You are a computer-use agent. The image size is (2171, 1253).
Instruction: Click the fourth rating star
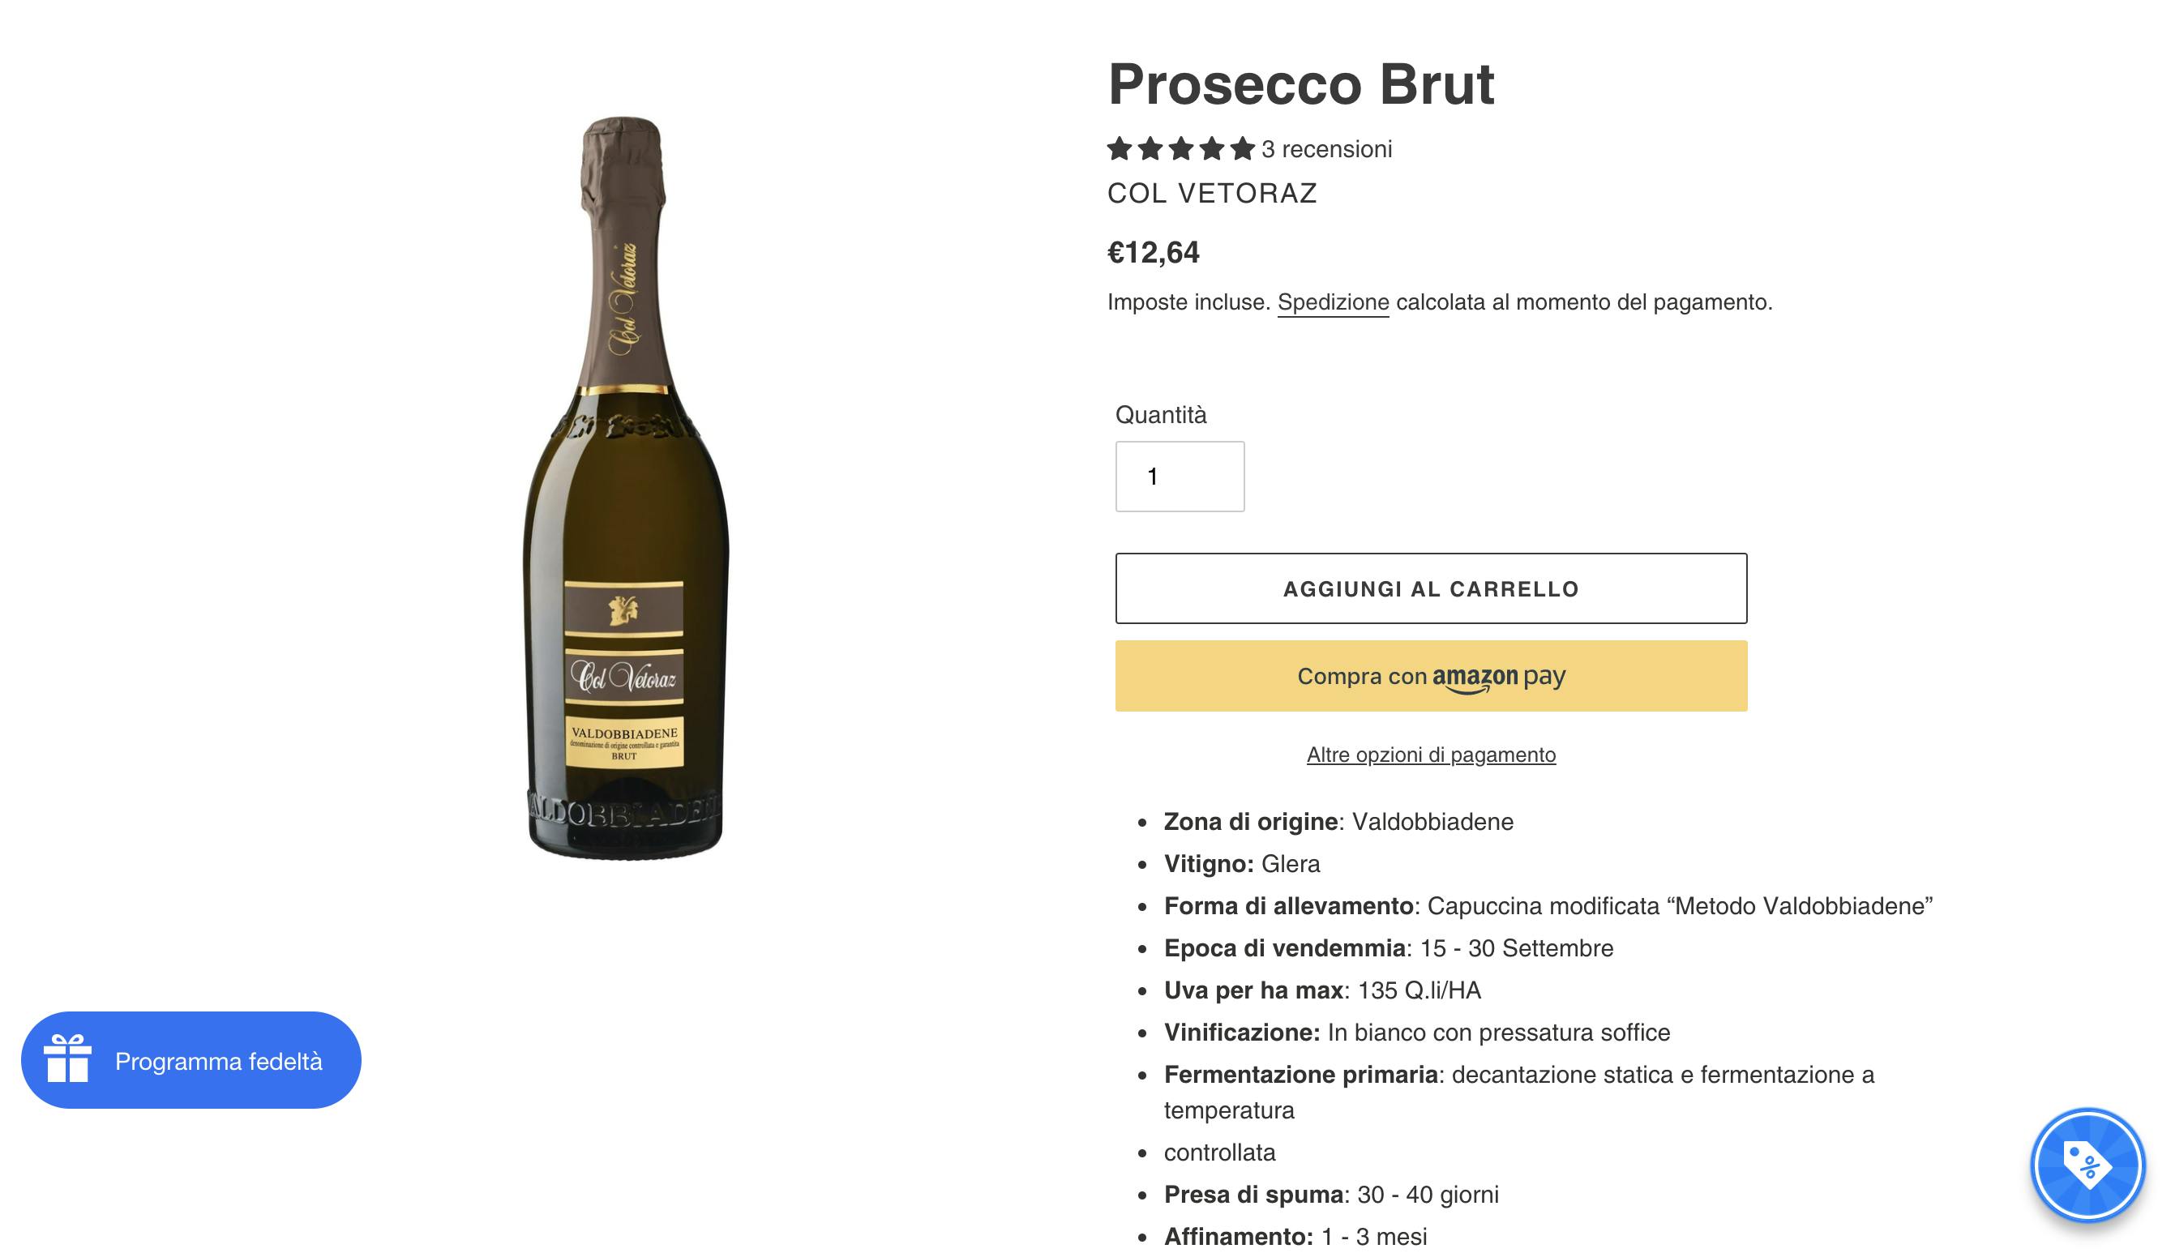click(1212, 149)
